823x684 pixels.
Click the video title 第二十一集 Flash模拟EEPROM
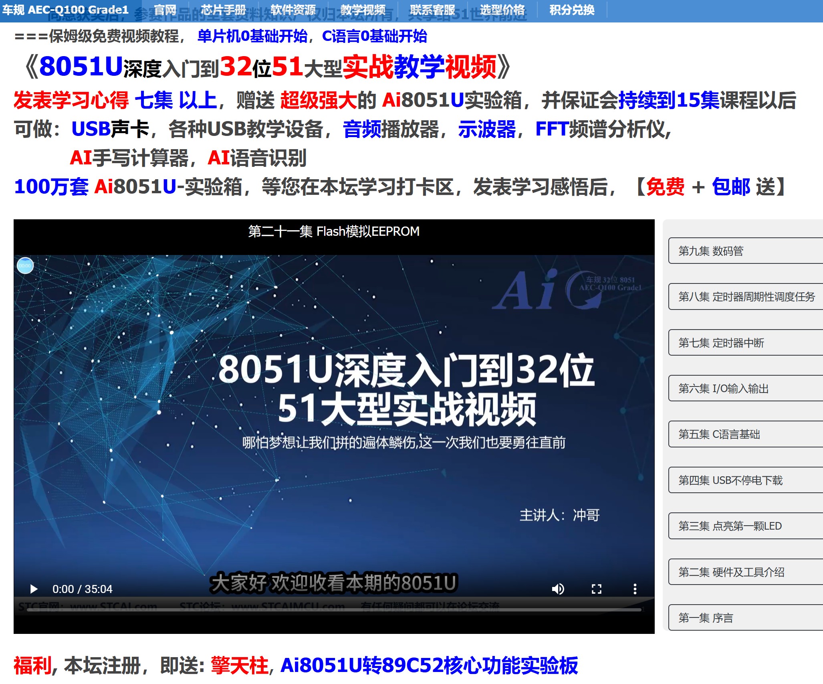pos(334,231)
